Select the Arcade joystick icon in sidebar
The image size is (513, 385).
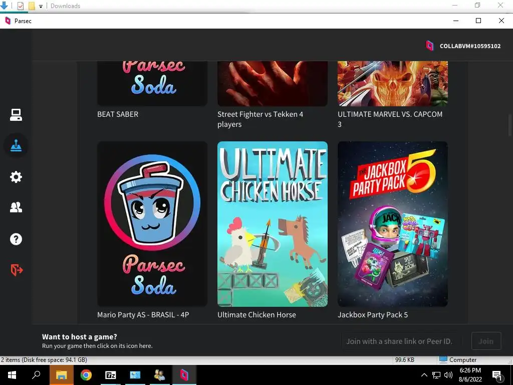pos(16,146)
